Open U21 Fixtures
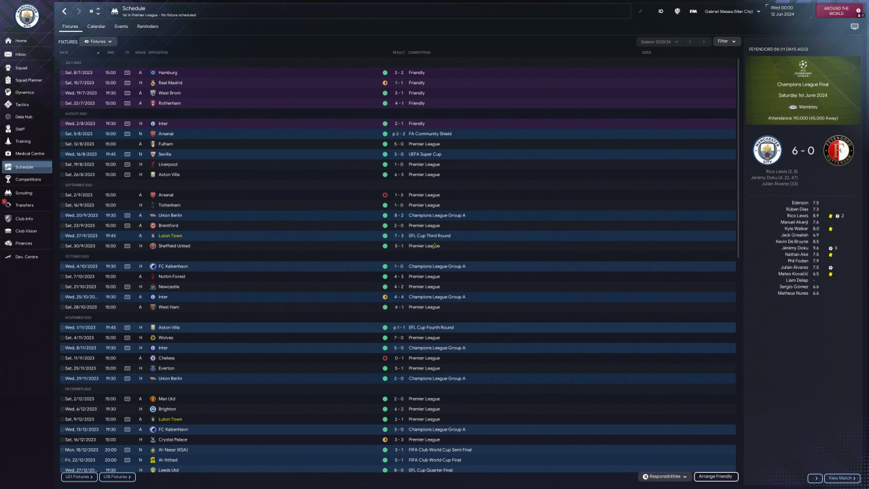The height and width of the screenshot is (489, 869). point(79,477)
